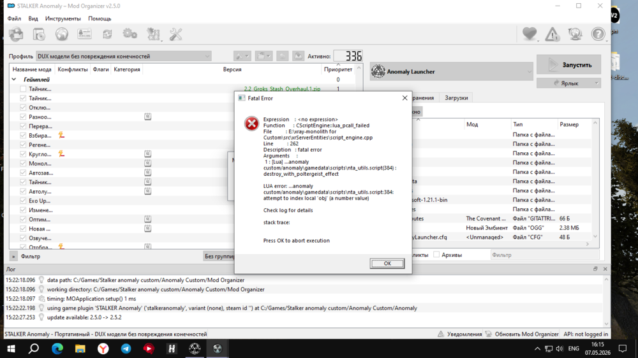Open the Вид menu

click(x=33, y=18)
